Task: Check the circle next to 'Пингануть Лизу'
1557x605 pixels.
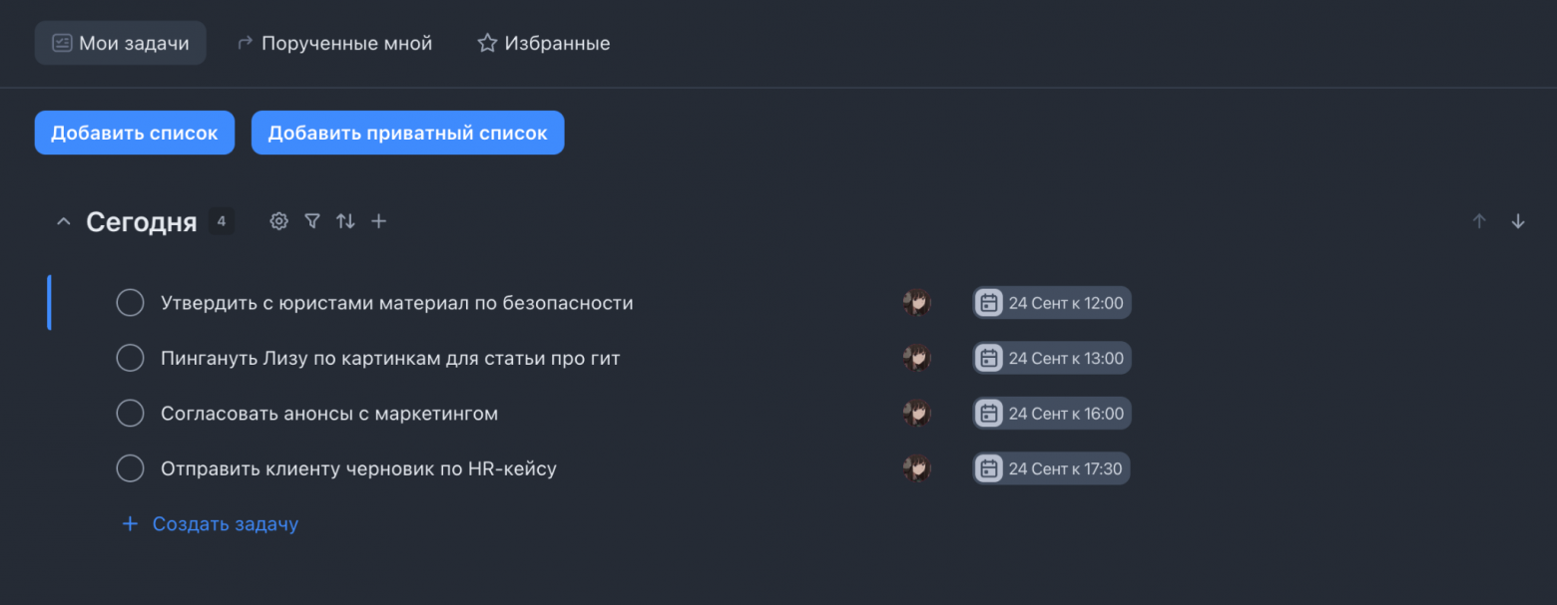Action: tap(130, 358)
